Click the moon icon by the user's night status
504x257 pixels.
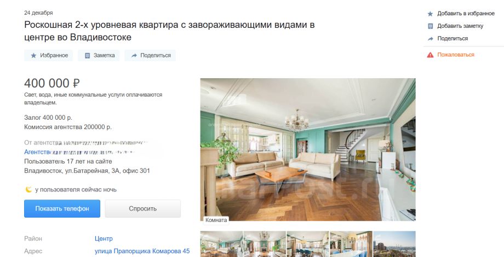[28, 189]
